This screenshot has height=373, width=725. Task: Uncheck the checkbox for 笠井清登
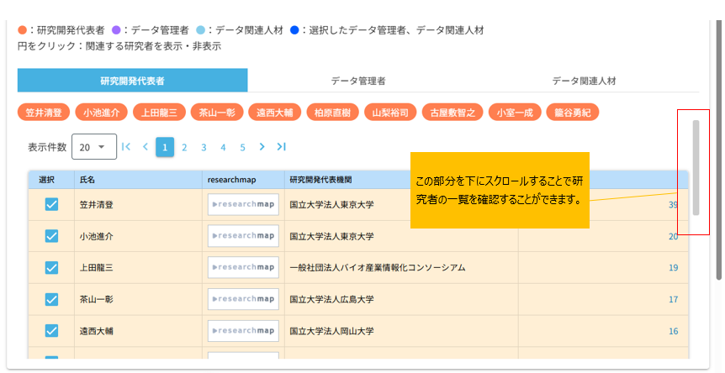(51, 204)
